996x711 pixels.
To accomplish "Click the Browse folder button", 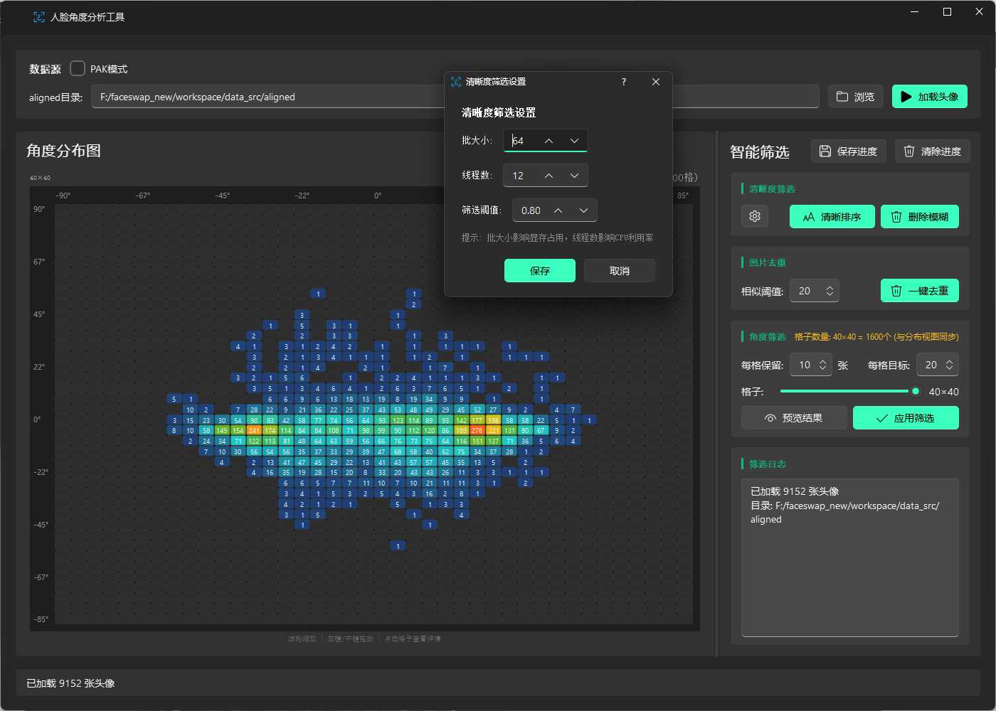I will pos(855,97).
